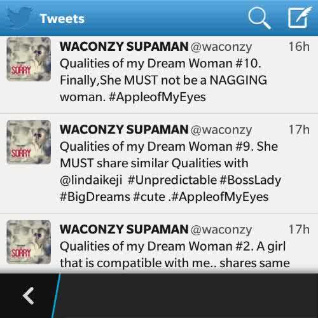Image resolution: width=318 pixels, height=318 pixels.
Task: Tap the compose tweet quill icon
Action: pos(300,17)
